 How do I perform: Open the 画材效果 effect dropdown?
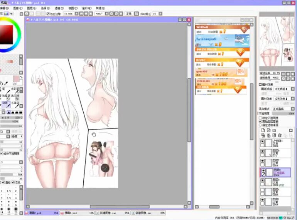click(x=293, y=98)
